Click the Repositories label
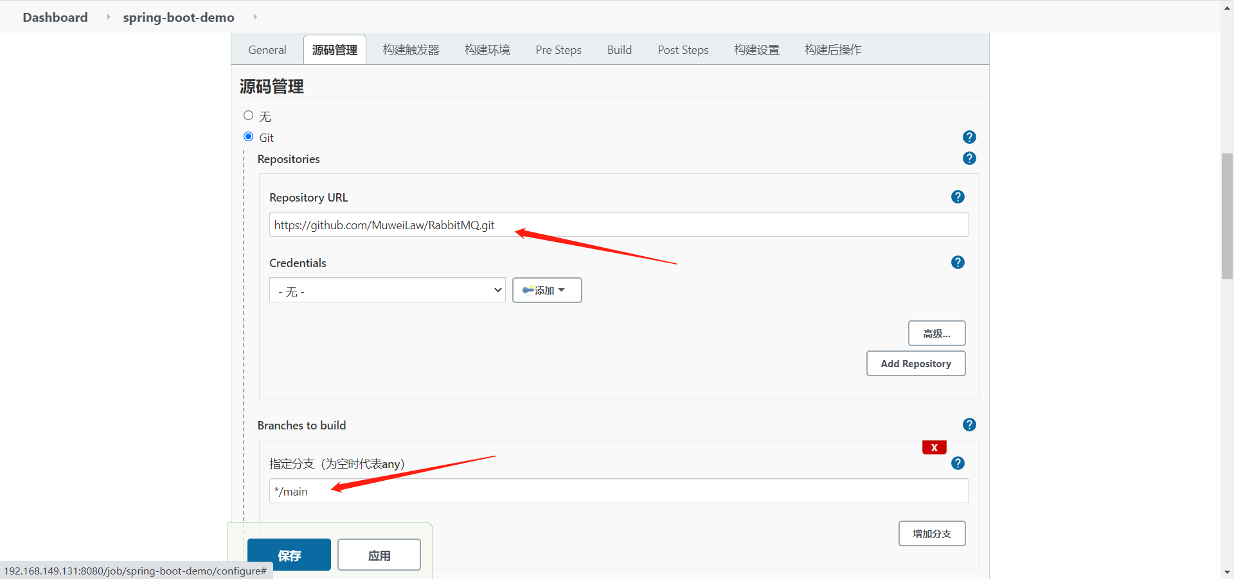 point(289,159)
